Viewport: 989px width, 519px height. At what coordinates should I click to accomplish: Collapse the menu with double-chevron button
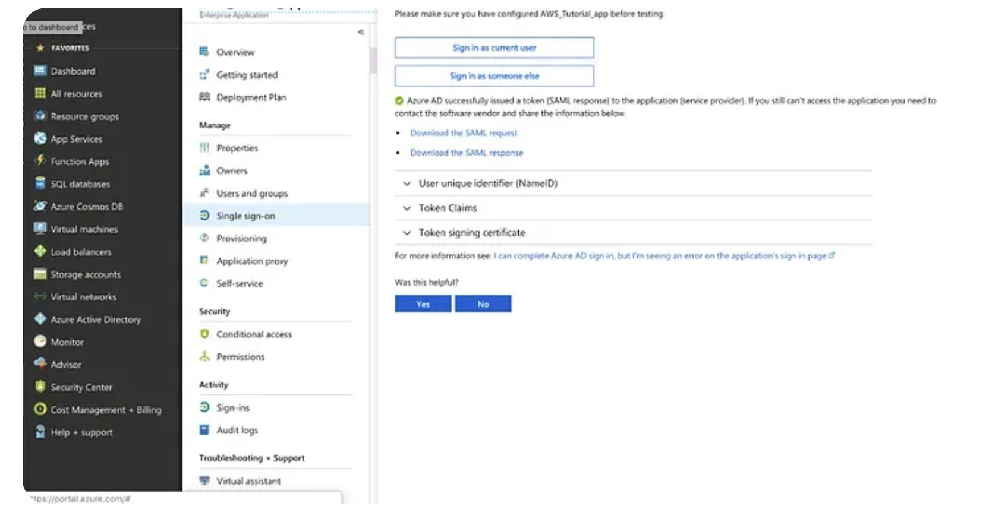tap(361, 32)
